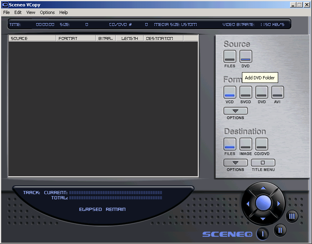Switch the output format to SVCD
Image resolution: width=312 pixels, height=244 pixels.
click(x=246, y=92)
